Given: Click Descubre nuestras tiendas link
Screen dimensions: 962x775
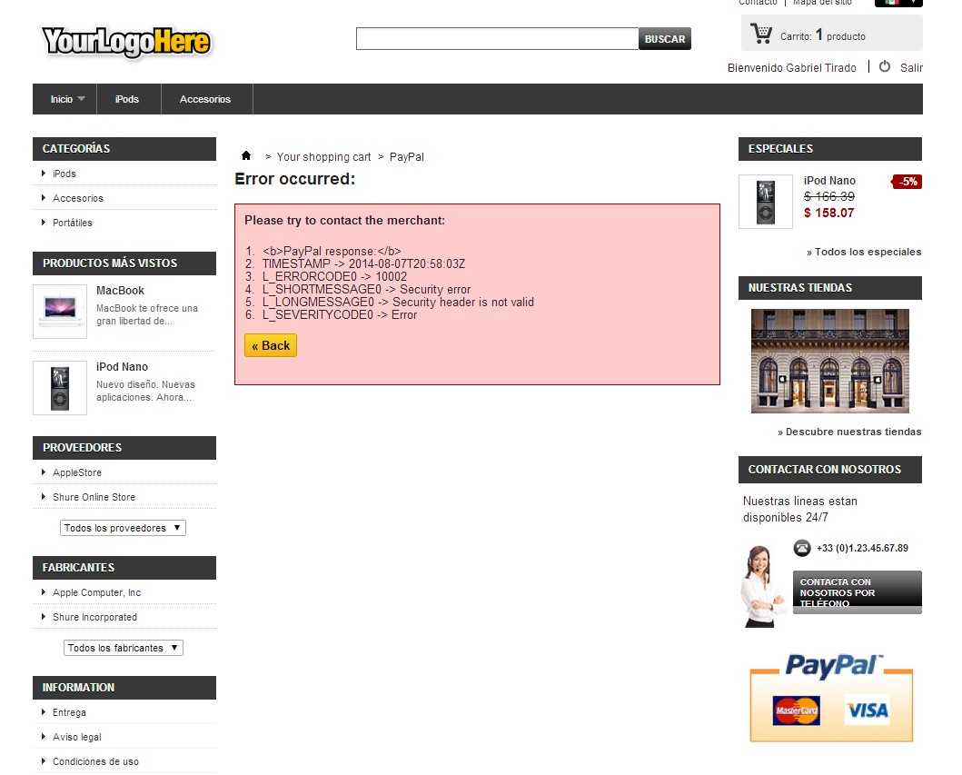Looking at the screenshot, I should point(849,432).
